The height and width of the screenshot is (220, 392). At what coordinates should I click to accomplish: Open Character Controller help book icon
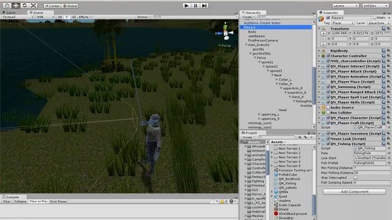pos(383,56)
